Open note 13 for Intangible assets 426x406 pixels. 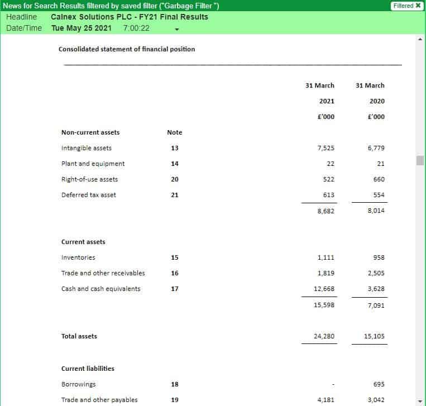click(x=174, y=148)
